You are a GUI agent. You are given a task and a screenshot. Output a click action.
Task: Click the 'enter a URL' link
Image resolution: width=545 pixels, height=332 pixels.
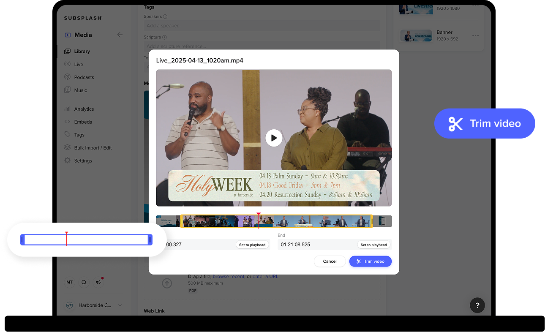coord(265,277)
